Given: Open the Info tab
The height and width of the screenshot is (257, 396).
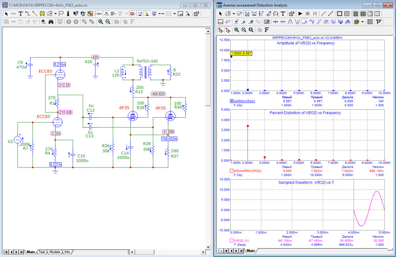Looking at the screenshot, I should (x=67, y=252).
